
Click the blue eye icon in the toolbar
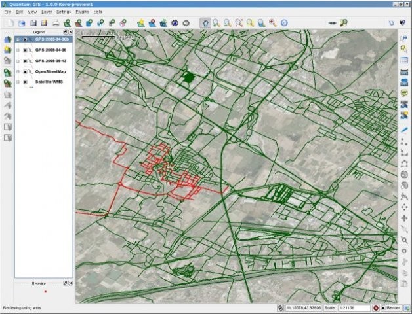175,23
